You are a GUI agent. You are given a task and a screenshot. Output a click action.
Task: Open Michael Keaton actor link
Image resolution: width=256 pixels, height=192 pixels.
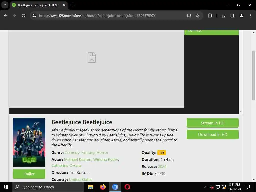pyautogui.click(x=78, y=159)
